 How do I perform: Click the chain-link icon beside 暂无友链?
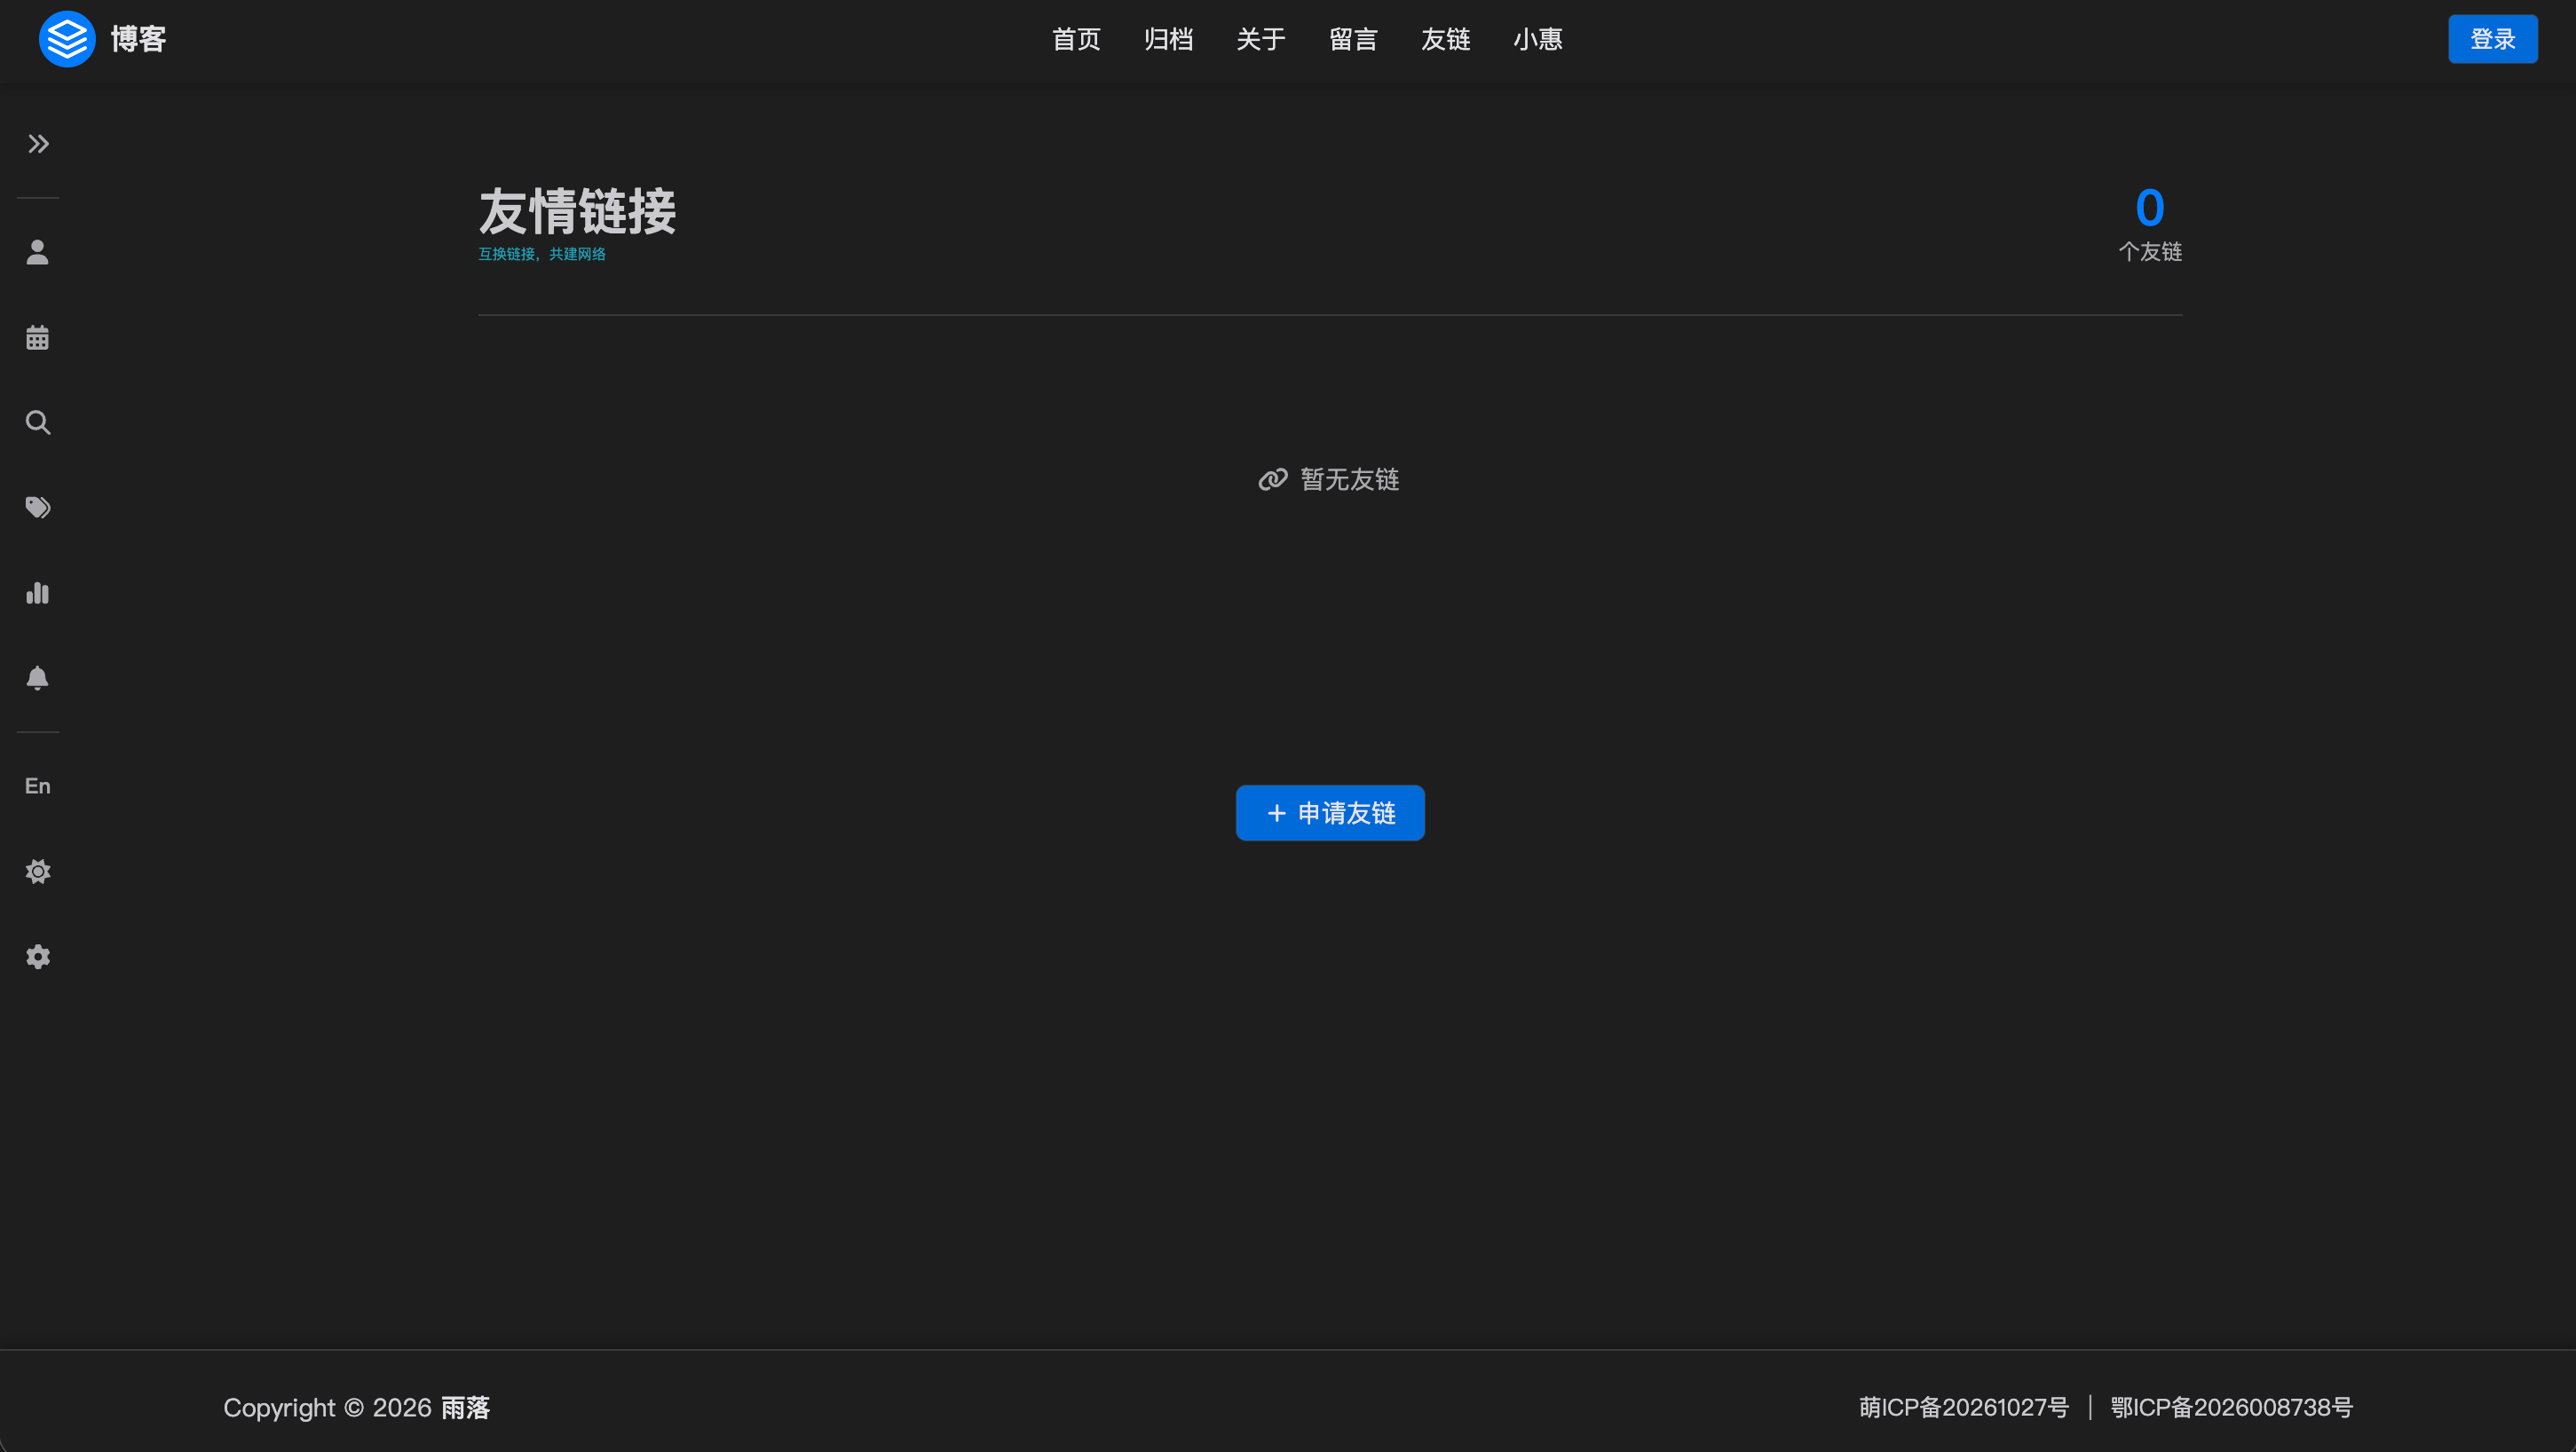pyautogui.click(x=1271, y=479)
